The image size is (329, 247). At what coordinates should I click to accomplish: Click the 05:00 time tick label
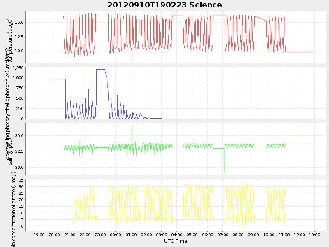click(x=192, y=235)
